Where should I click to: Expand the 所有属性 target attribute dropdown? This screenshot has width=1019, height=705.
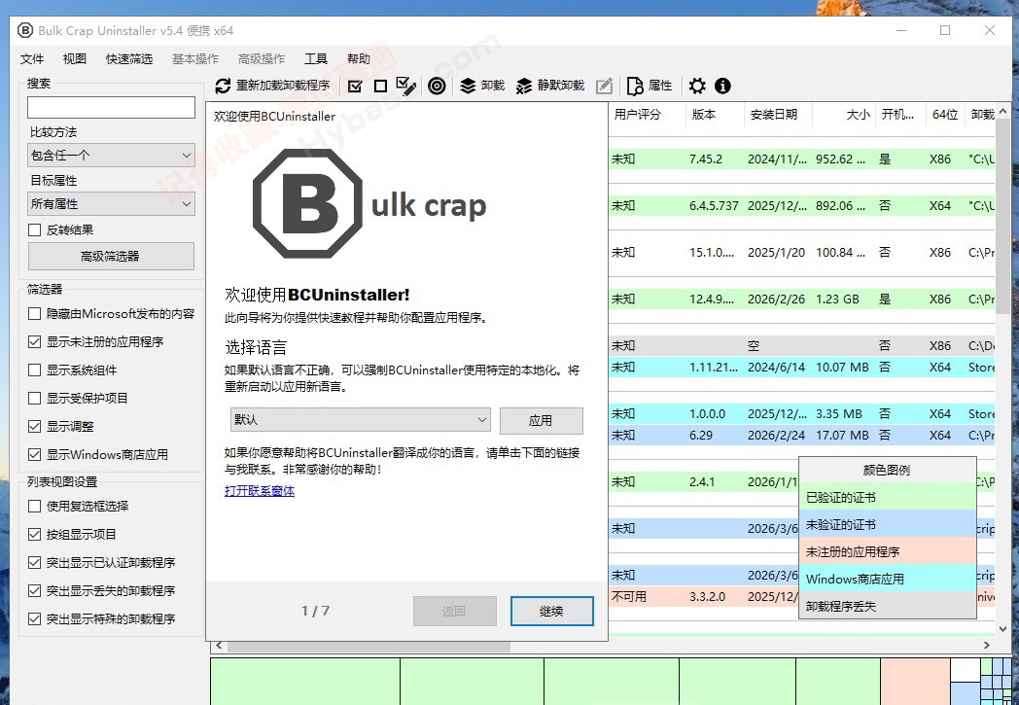(110, 203)
